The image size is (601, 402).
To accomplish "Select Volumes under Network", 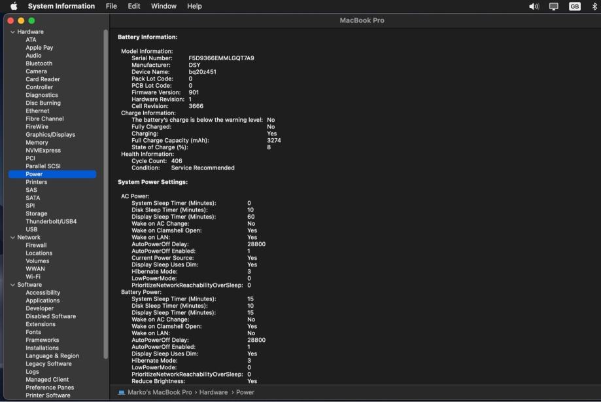I will click(37, 261).
